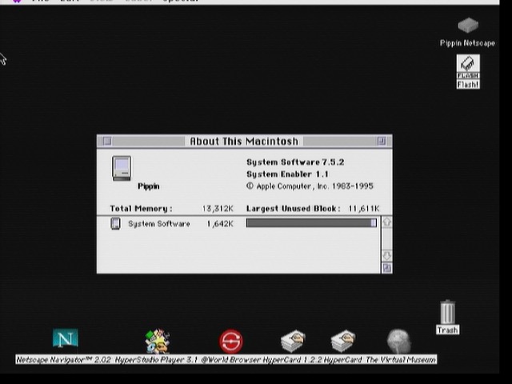
Task: Click the small System Software row icon
Action: point(115,224)
